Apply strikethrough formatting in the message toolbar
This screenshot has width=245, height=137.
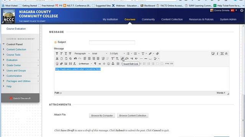point(70,54)
